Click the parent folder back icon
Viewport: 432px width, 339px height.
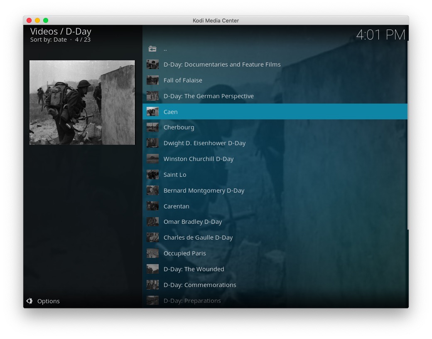click(152, 49)
